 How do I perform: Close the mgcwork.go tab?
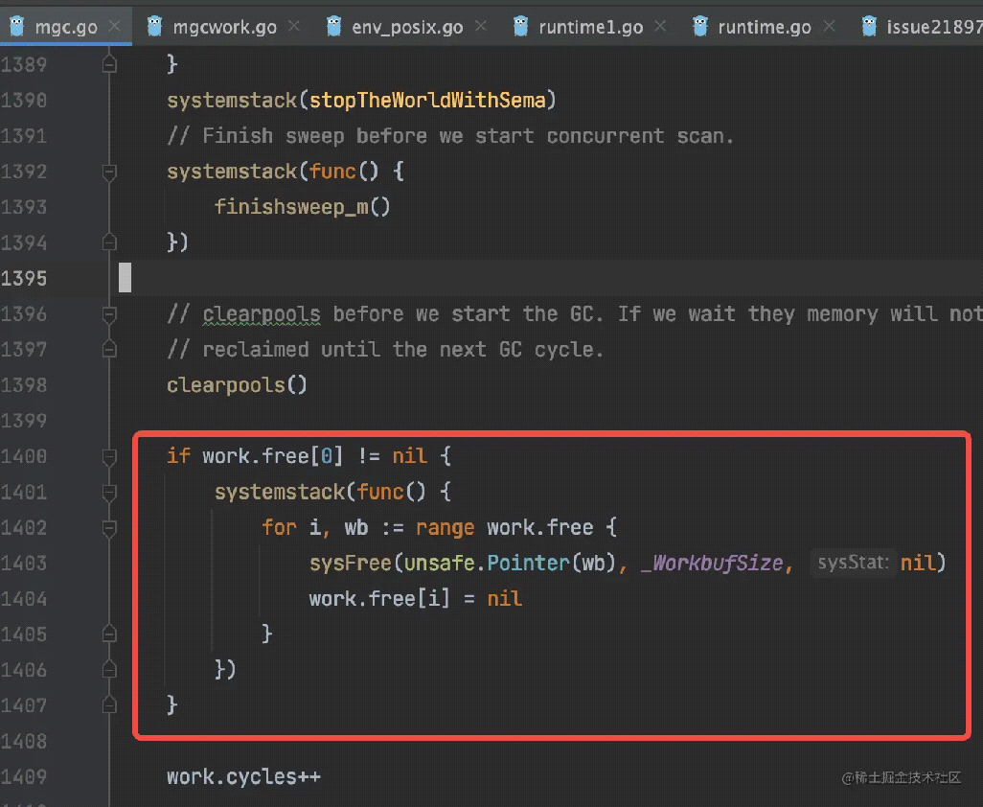pos(293,26)
